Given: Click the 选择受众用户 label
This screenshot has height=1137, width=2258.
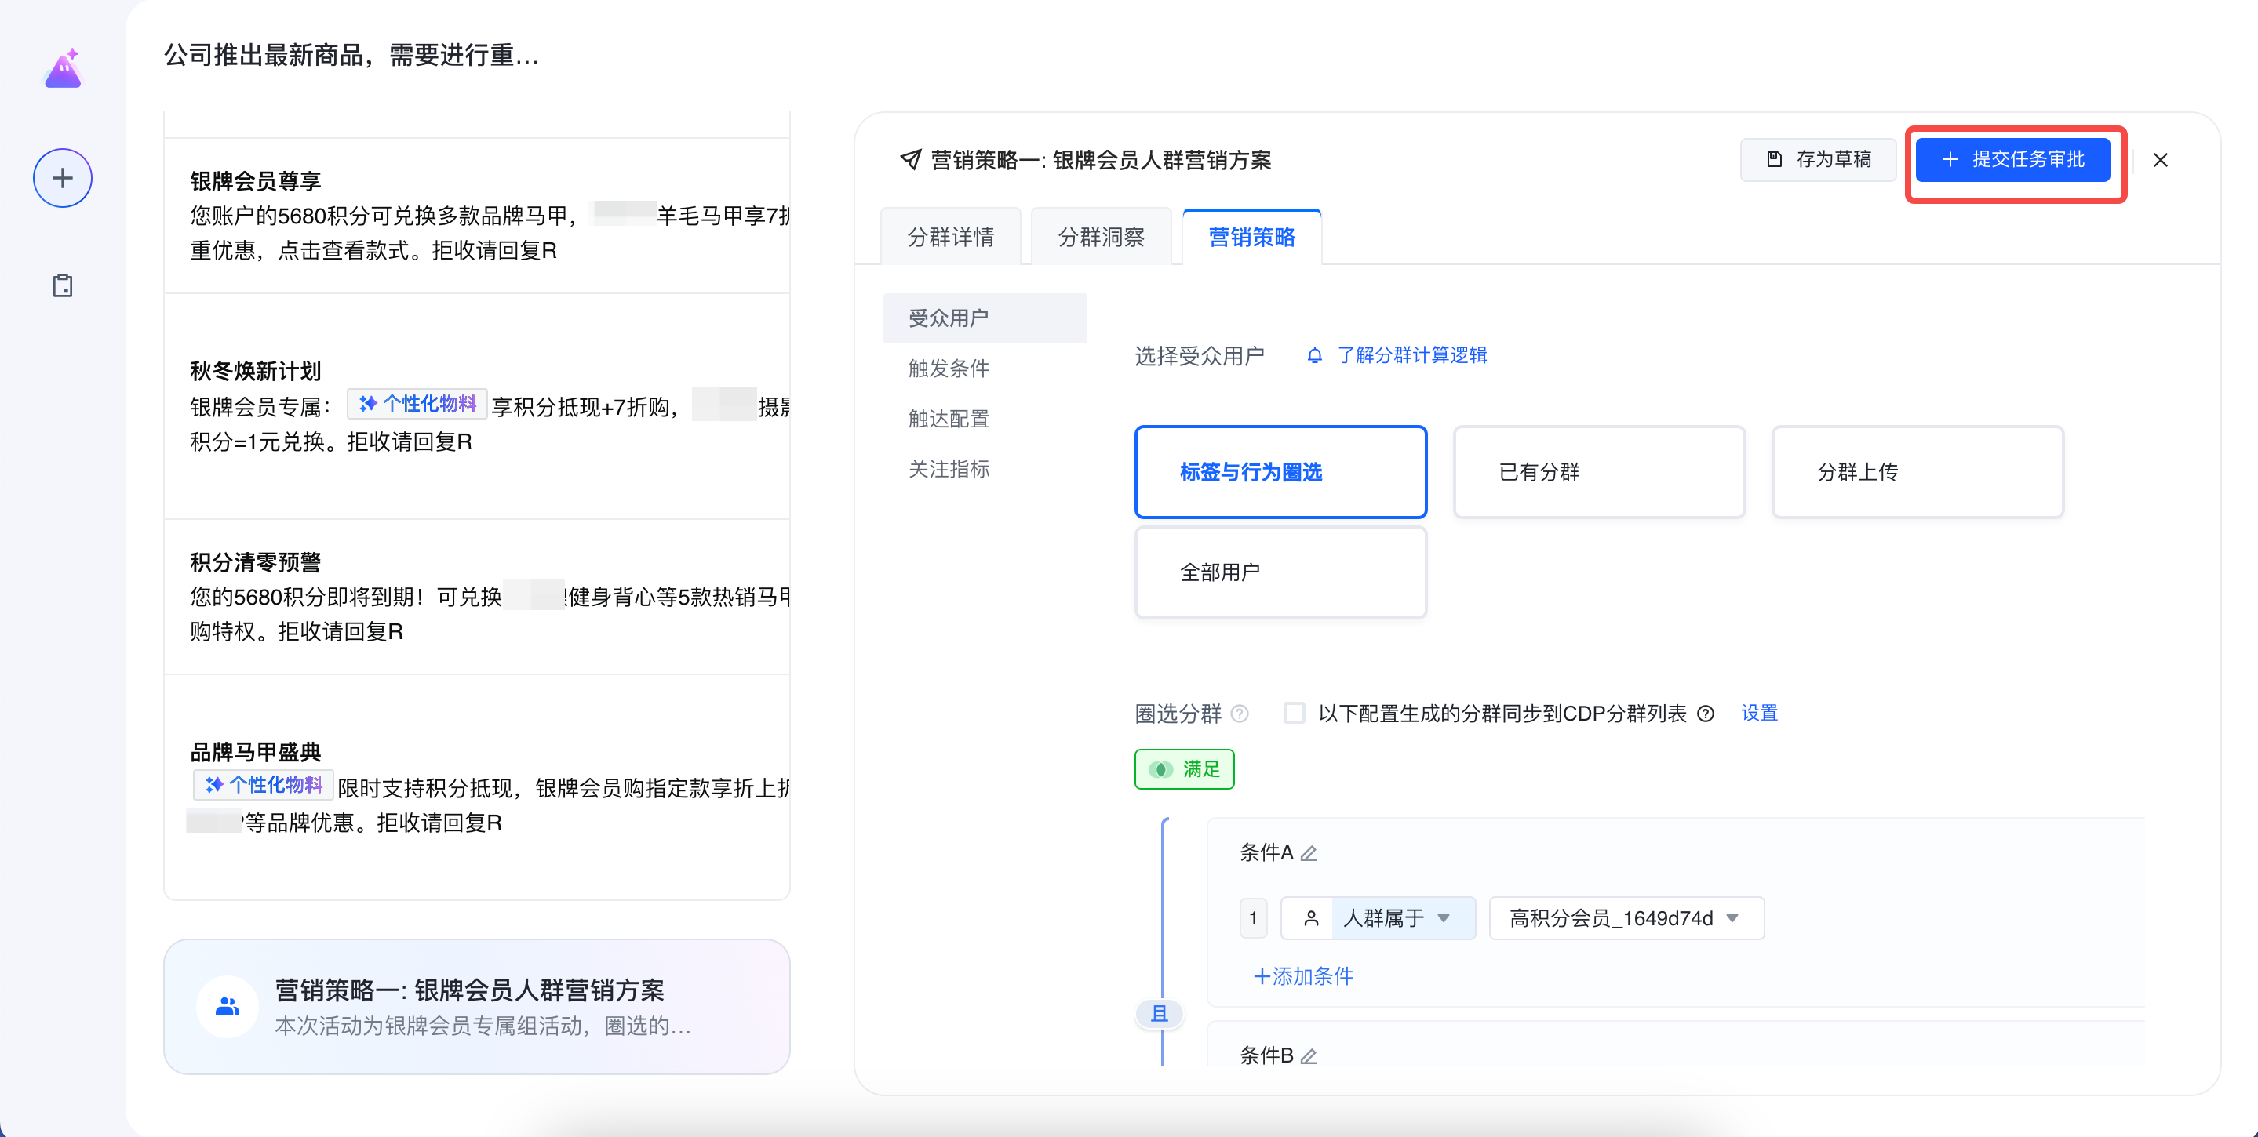Looking at the screenshot, I should (x=1199, y=356).
